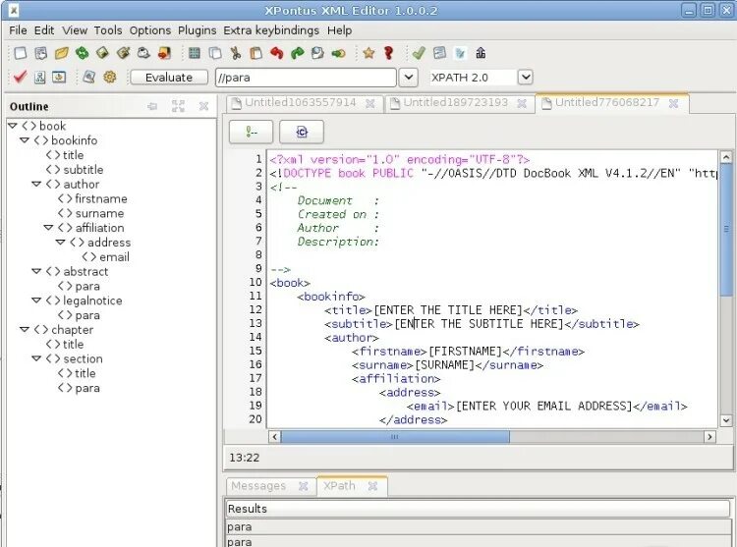Click the new from template icon
This screenshot has width=737, height=547.
pos(41,53)
